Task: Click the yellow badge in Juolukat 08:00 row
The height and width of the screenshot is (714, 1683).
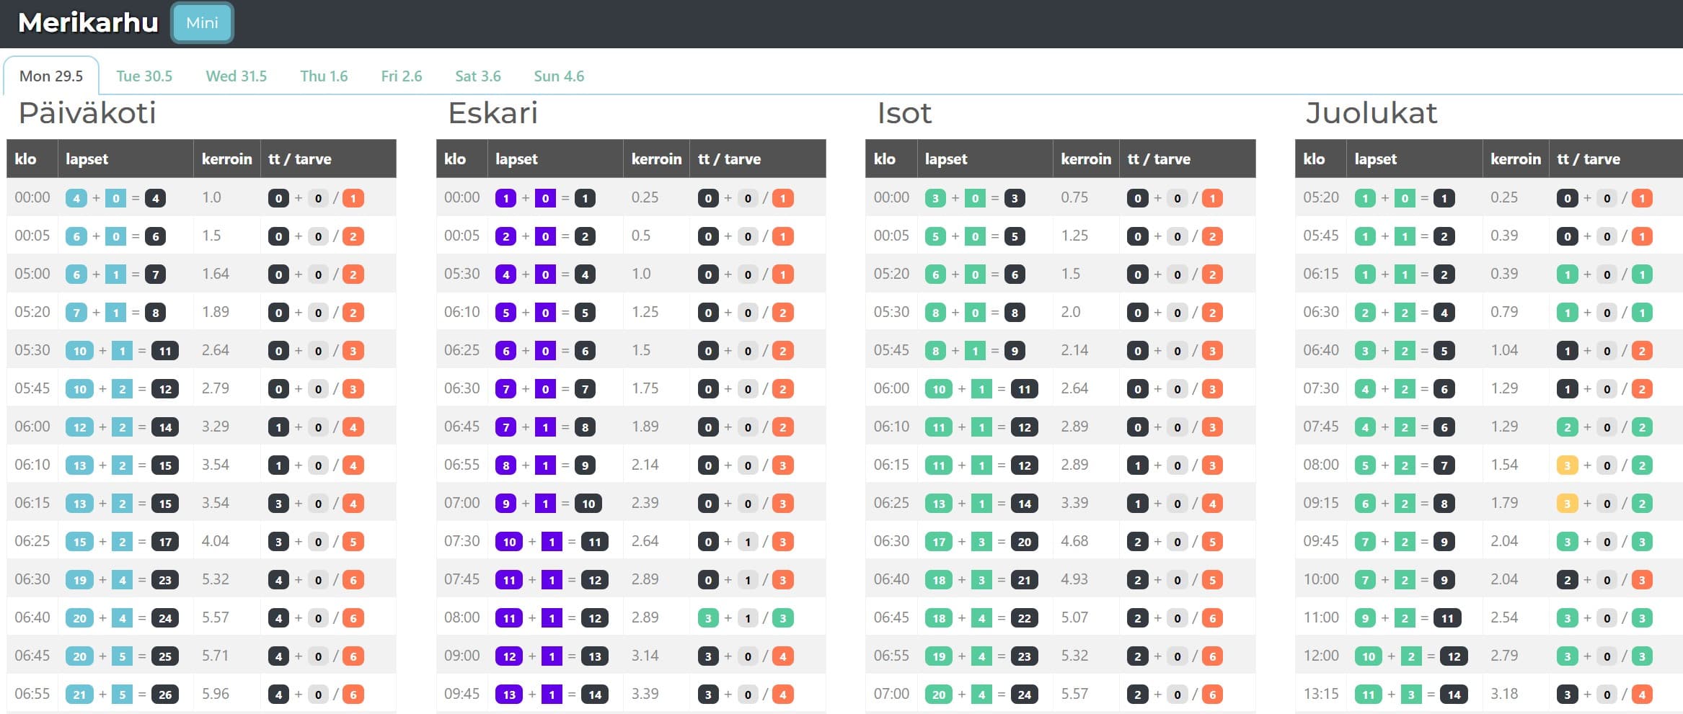Action: pyautogui.click(x=1567, y=465)
